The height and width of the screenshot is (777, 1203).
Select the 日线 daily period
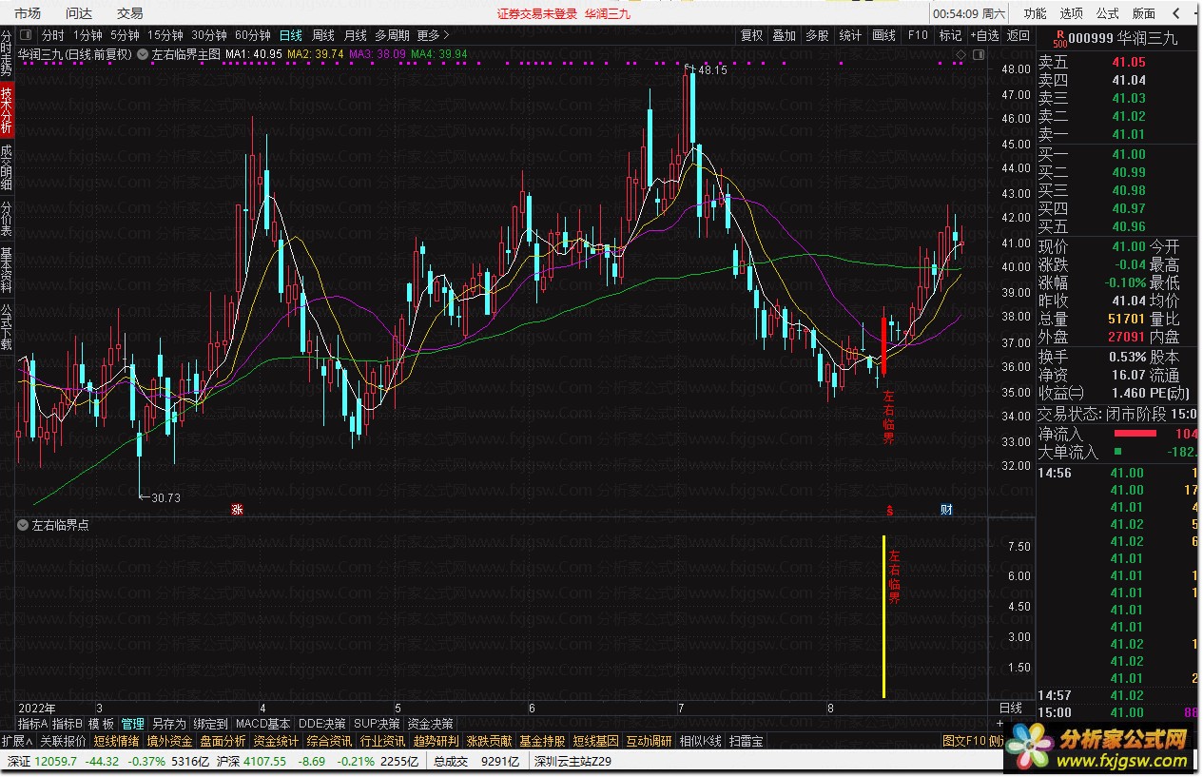tap(291, 35)
